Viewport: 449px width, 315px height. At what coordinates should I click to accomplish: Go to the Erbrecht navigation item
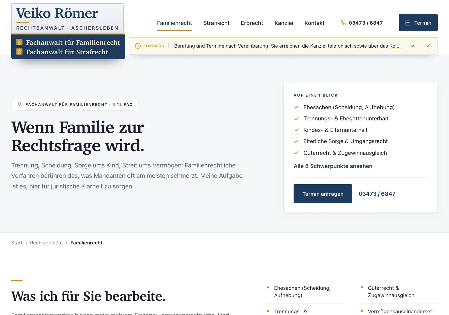click(252, 23)
